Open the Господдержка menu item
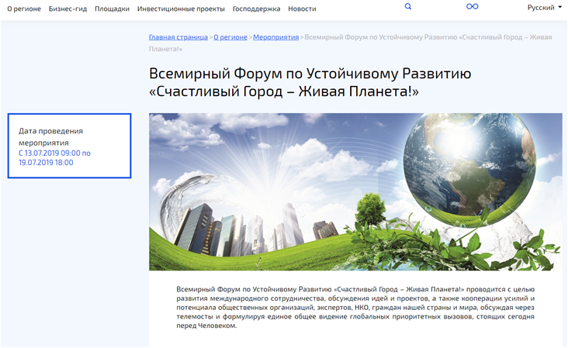 [256, 9]
